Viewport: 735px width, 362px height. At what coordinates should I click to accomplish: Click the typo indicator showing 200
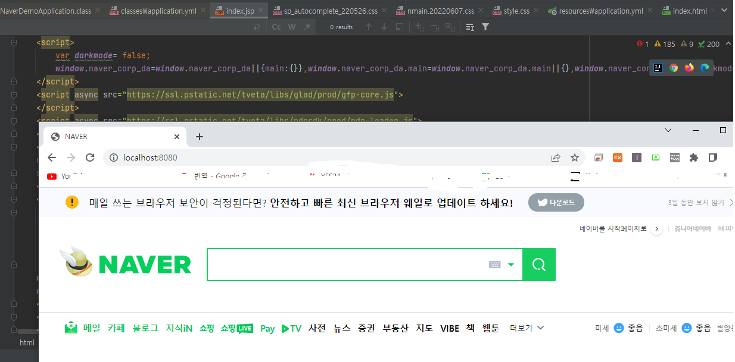(709, 44)
